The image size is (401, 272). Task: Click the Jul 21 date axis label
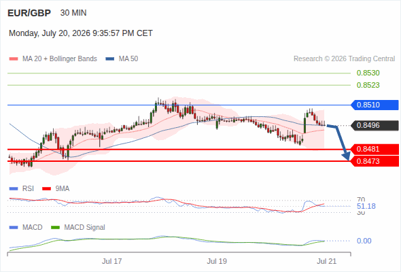pyautogui.click(x=327, y=261)
